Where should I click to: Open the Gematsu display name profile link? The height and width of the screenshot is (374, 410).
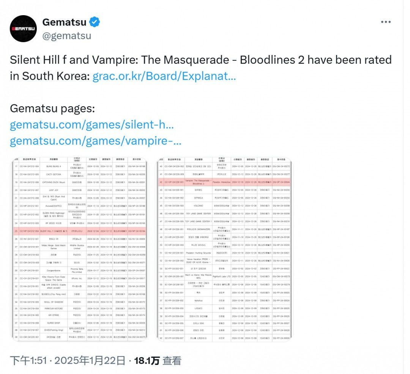coord(64,22)
